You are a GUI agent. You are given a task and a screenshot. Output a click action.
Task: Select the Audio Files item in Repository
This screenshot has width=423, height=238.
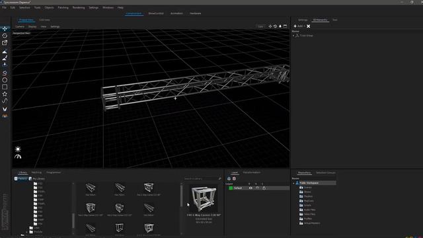coord(309,210)
